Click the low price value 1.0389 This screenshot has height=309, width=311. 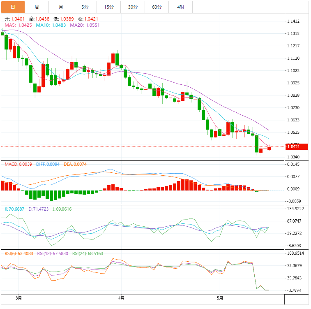coord(67,19)
